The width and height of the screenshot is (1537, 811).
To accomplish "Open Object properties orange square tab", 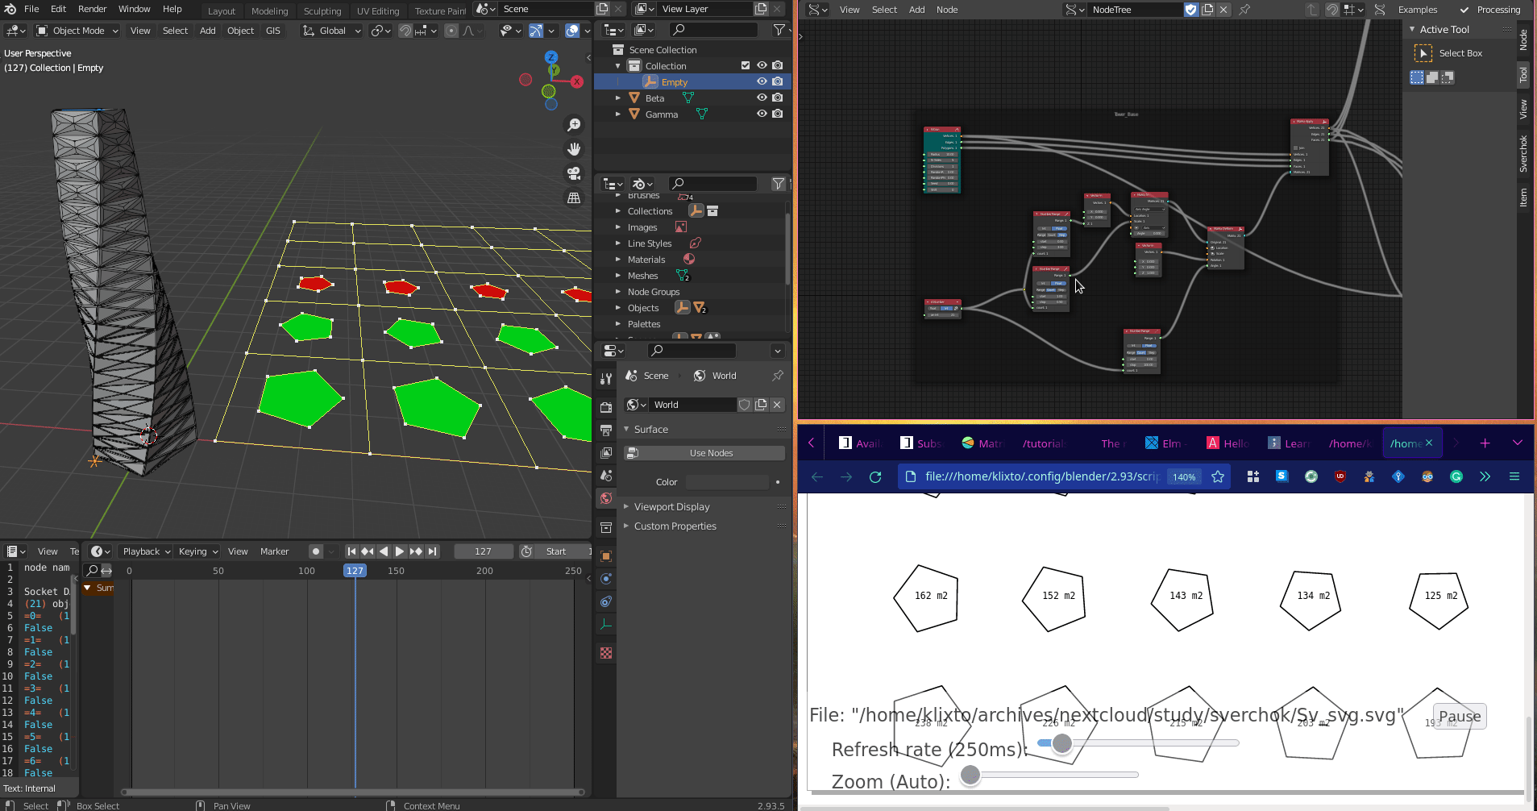I will point(606,556).
